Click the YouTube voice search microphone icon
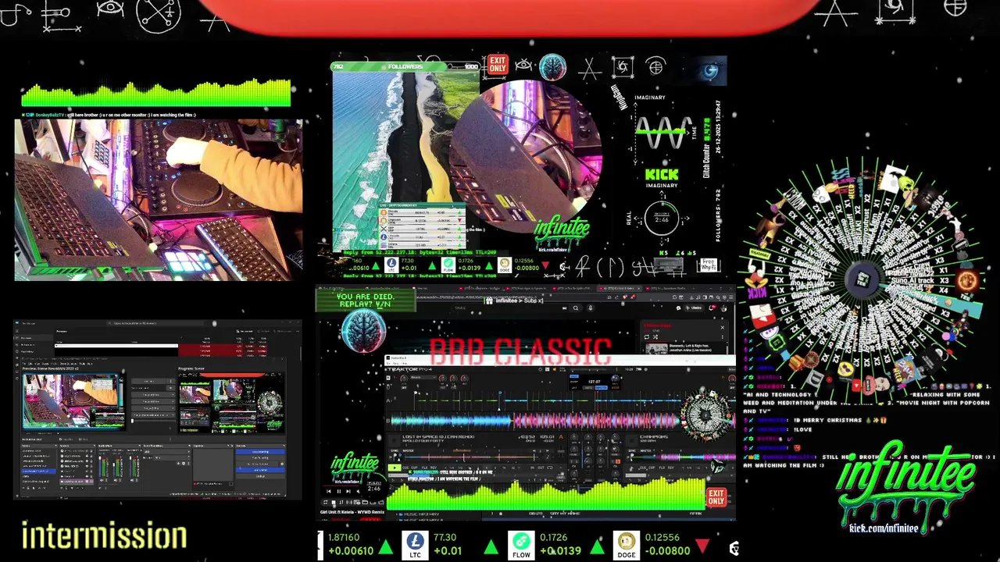The height and width of the screenshot is (562, 1000). point(591,308)
